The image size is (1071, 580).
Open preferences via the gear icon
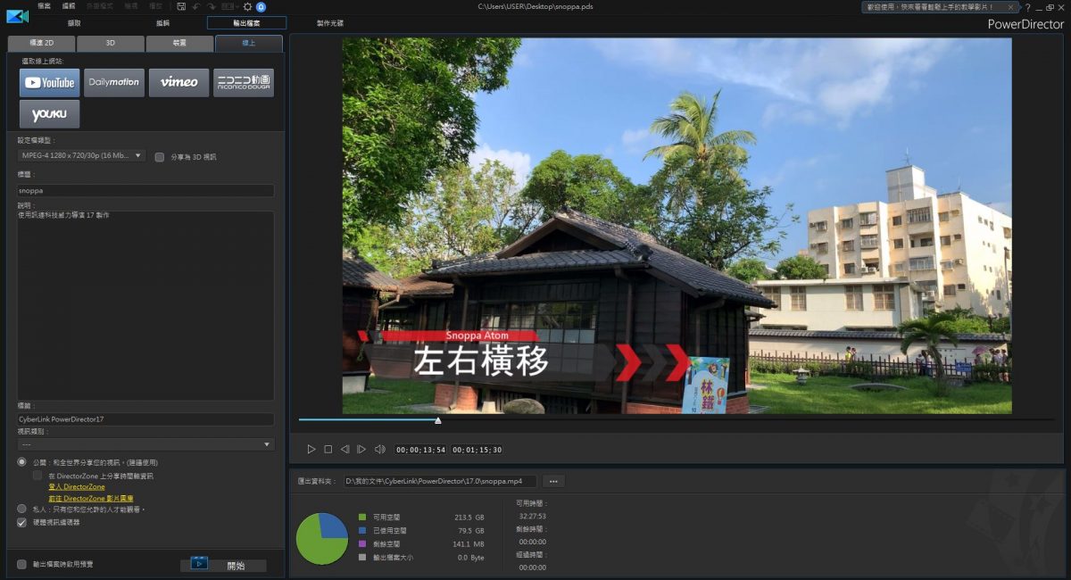tap(247, 6)
